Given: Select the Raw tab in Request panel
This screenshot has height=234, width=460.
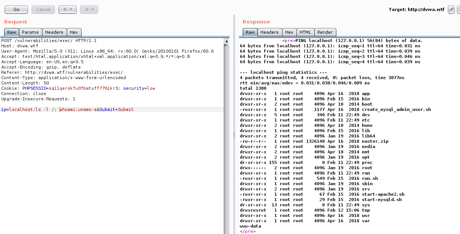Looking at the screenshot, I should (x=11, y=32).
